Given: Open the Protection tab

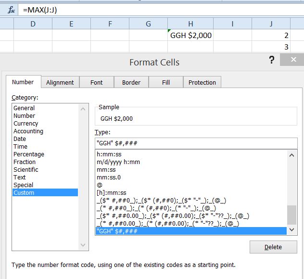Looking at the screenshot, I should pos(202,82).
